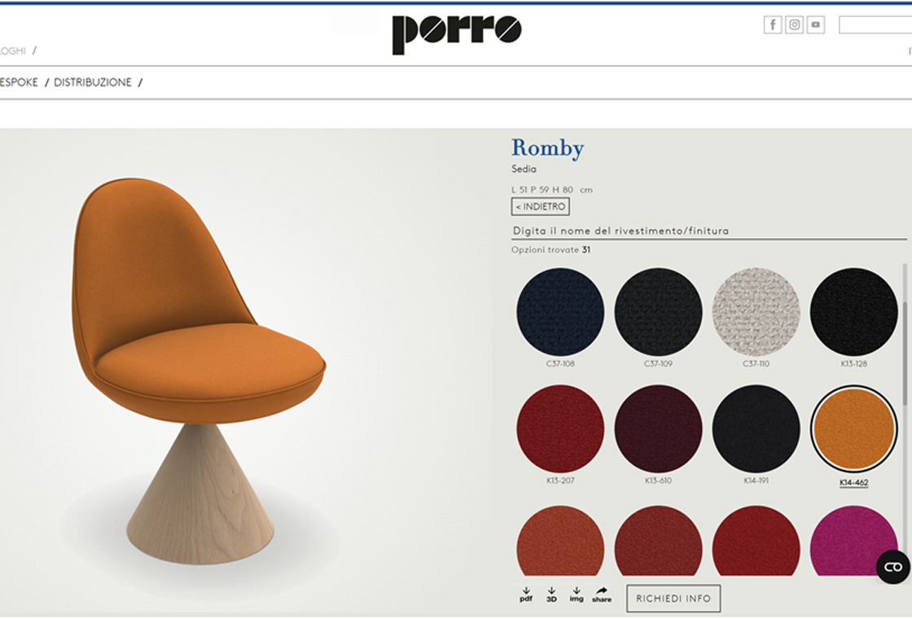This screenshot has width=912, height=619.
Task: Download the 3D model icon
Action: 551,595
